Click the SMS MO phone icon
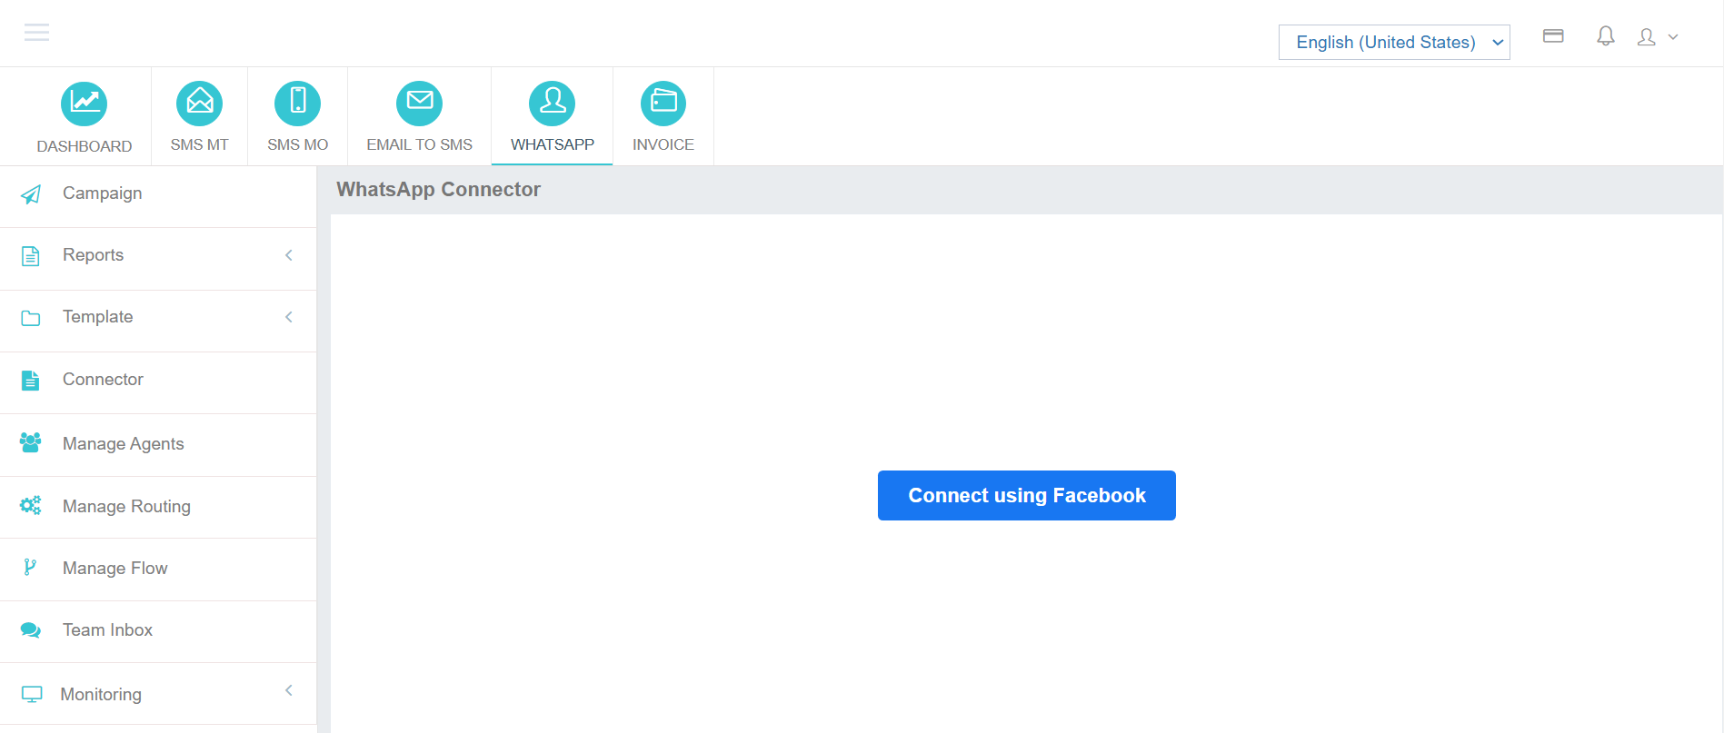Viewport: 1724px width, 733px height. (297, 104)
